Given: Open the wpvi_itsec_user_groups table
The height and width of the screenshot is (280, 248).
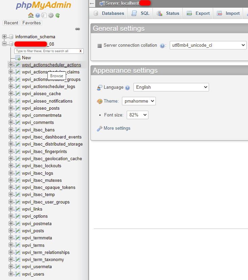Looking at the screenshot, I should click(x=46, y=202).
